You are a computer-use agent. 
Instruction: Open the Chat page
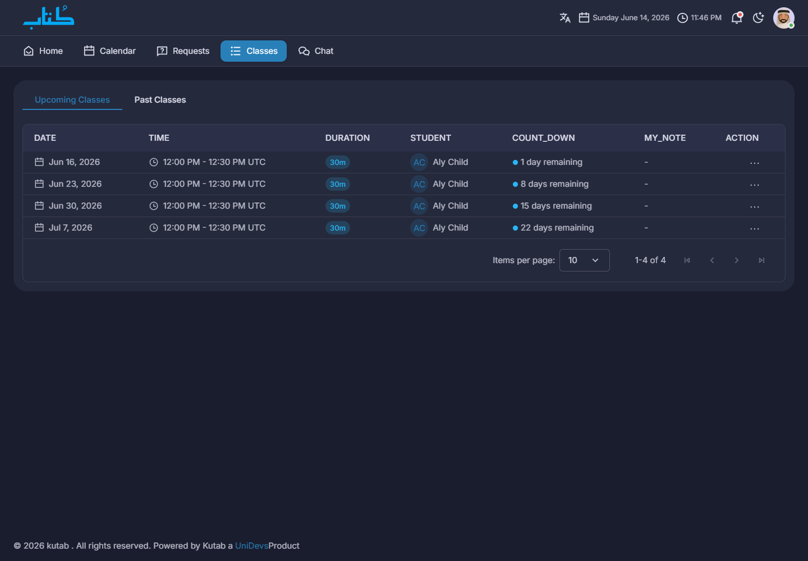tap(316, 51)
